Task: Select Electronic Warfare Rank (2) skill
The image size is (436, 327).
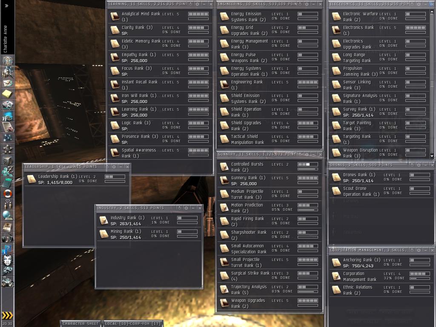Action: pyautogui.click(x=379, y=17)
